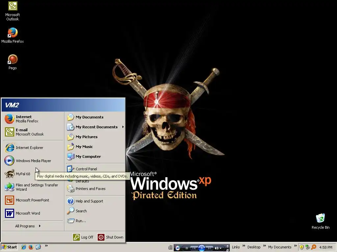Show video and visualization window in mini player
Viewport: 337px width, 252px height.
tap(228, 246)
